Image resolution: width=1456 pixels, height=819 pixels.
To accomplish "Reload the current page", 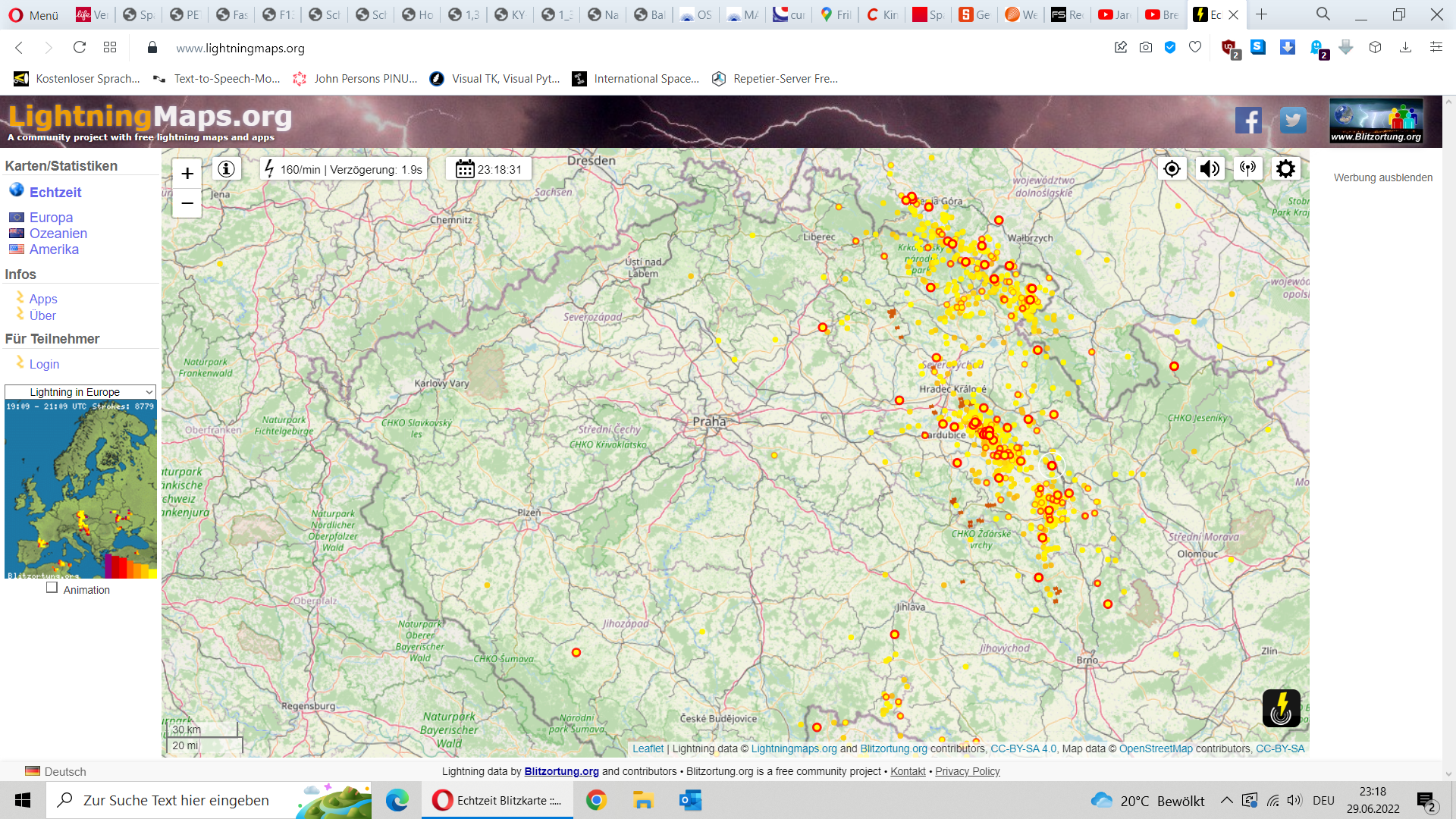I will click(80, 48).
